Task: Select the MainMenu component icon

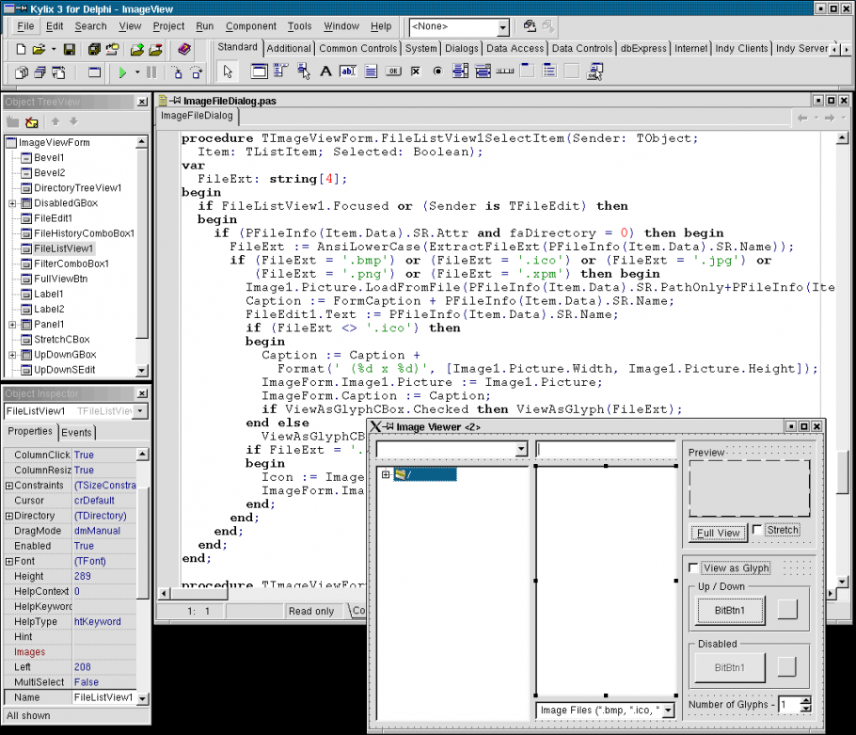Action: [x=281, y=71]
